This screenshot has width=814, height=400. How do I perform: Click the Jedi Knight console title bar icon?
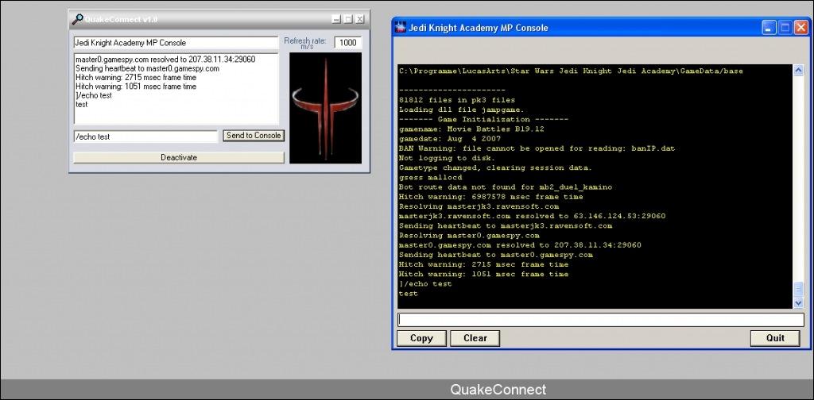(401, 28)
